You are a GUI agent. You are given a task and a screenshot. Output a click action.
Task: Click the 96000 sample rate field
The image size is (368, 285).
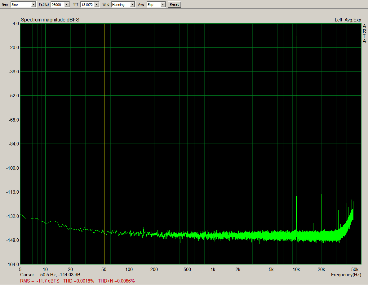58,4
